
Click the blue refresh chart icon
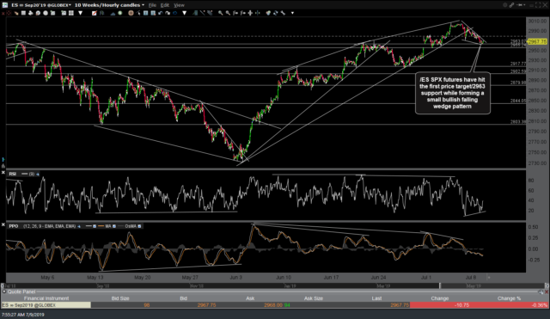click(175, 13)
